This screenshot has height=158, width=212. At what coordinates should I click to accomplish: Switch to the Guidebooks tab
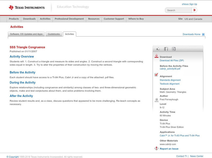coord(54,34)
